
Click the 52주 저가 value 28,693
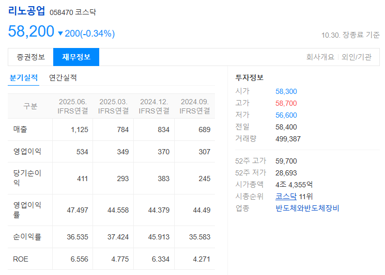[x=286, y=173]
